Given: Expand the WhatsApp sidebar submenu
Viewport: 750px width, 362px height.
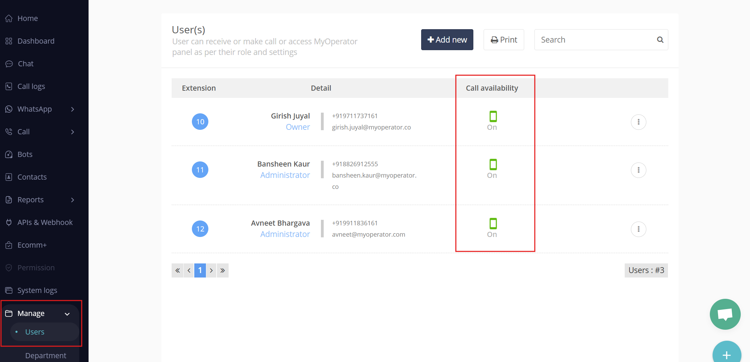Looking at the screenshot, I should (72, 109).
